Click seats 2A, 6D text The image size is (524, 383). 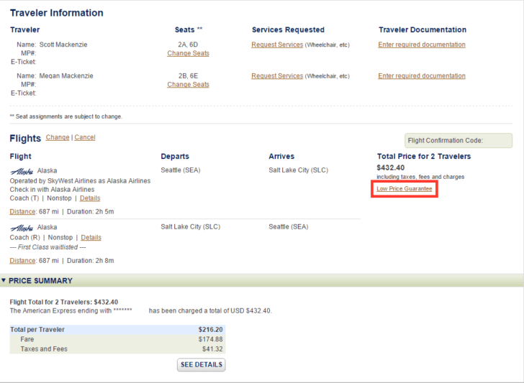pos(188,45)
